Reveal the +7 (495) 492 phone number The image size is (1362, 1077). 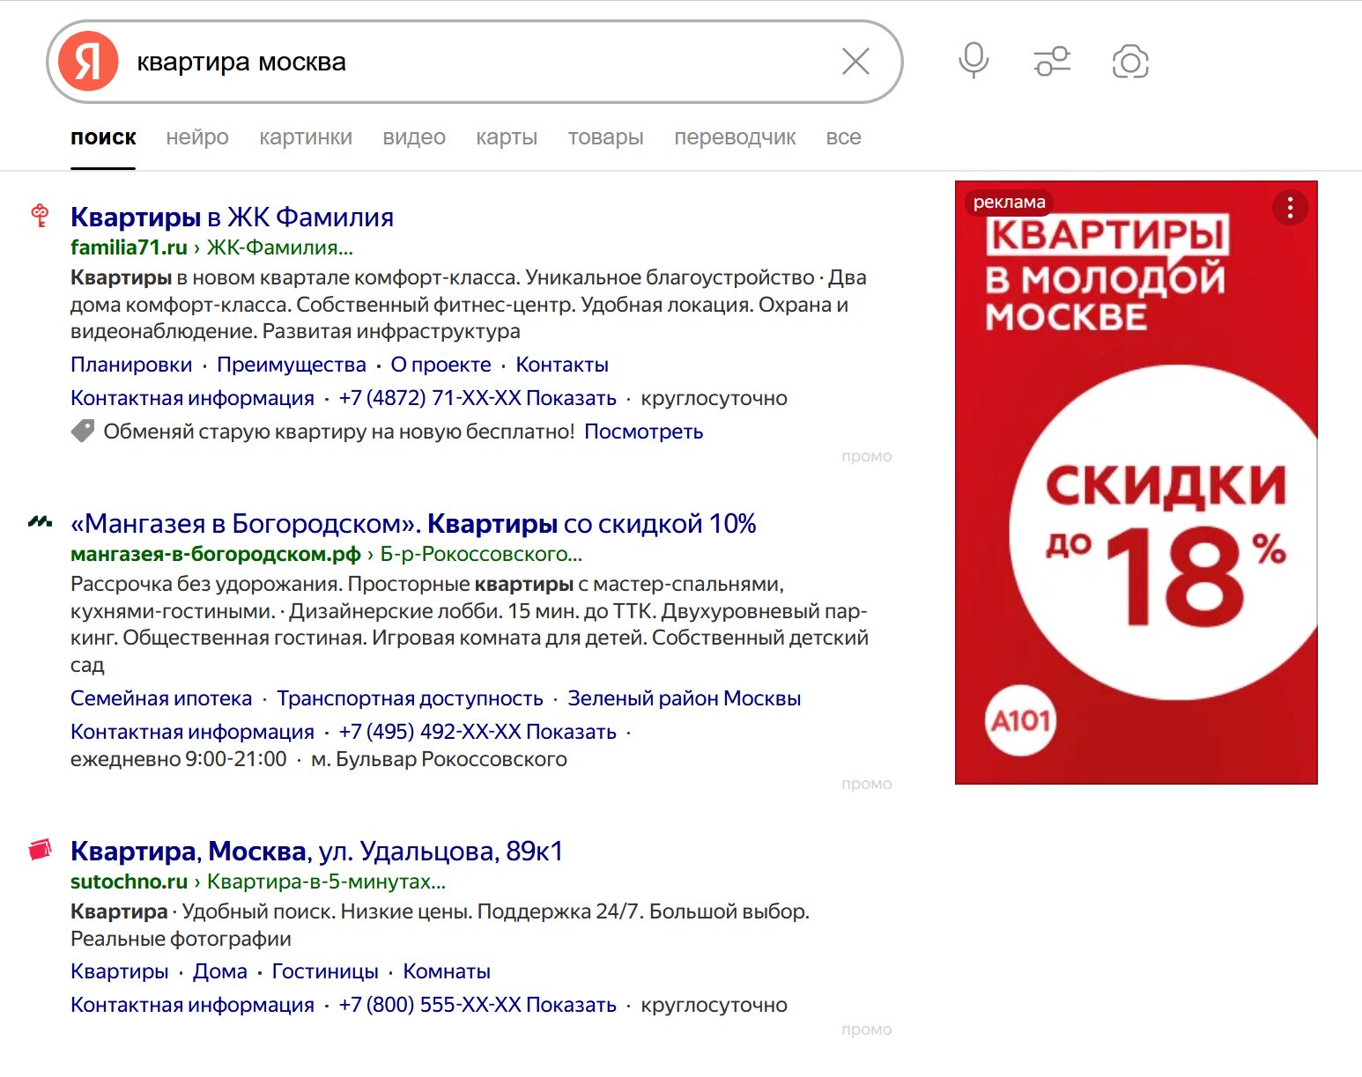pyautogui.click(x=571, y=732)
